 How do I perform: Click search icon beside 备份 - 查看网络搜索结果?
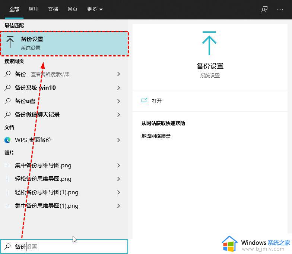(7, 74)
